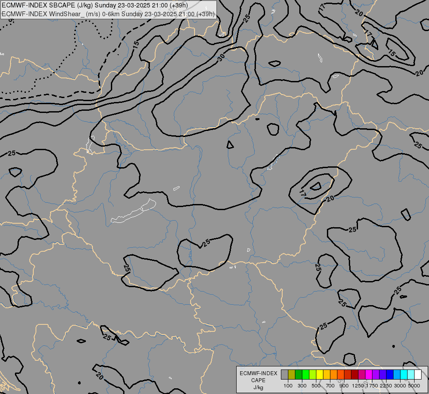Click the ECMWF-INDEX text in legend box
429x394 pixels.
(x=258, y=373)
